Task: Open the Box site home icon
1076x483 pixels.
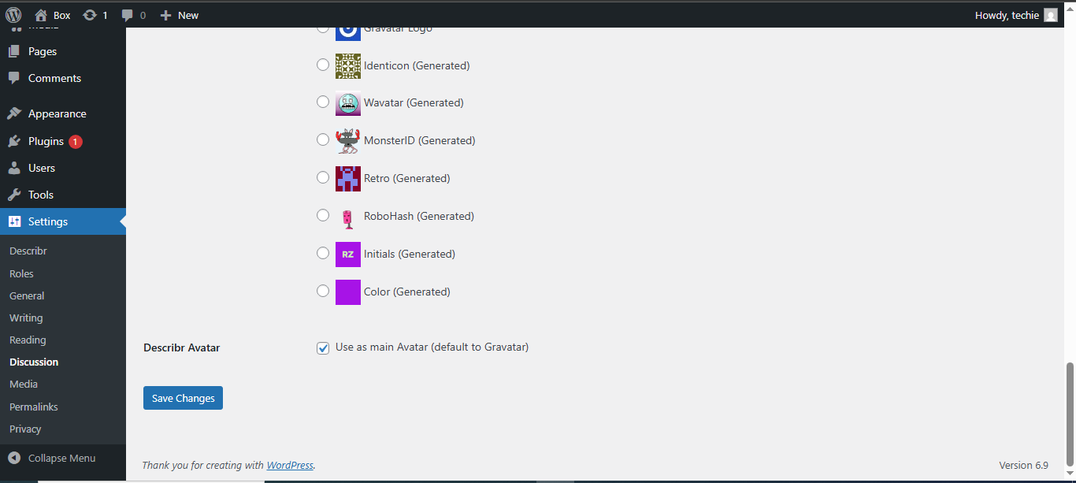Action: pyautogui.click(x=41, y=15)
